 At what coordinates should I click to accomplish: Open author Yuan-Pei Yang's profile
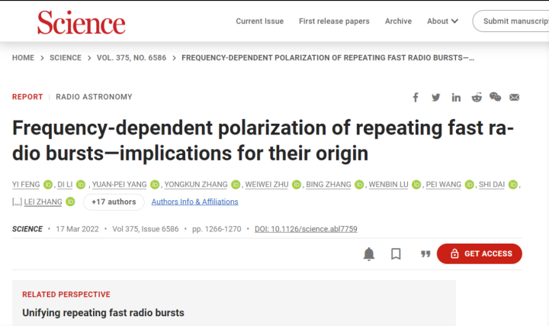(120, 185)
